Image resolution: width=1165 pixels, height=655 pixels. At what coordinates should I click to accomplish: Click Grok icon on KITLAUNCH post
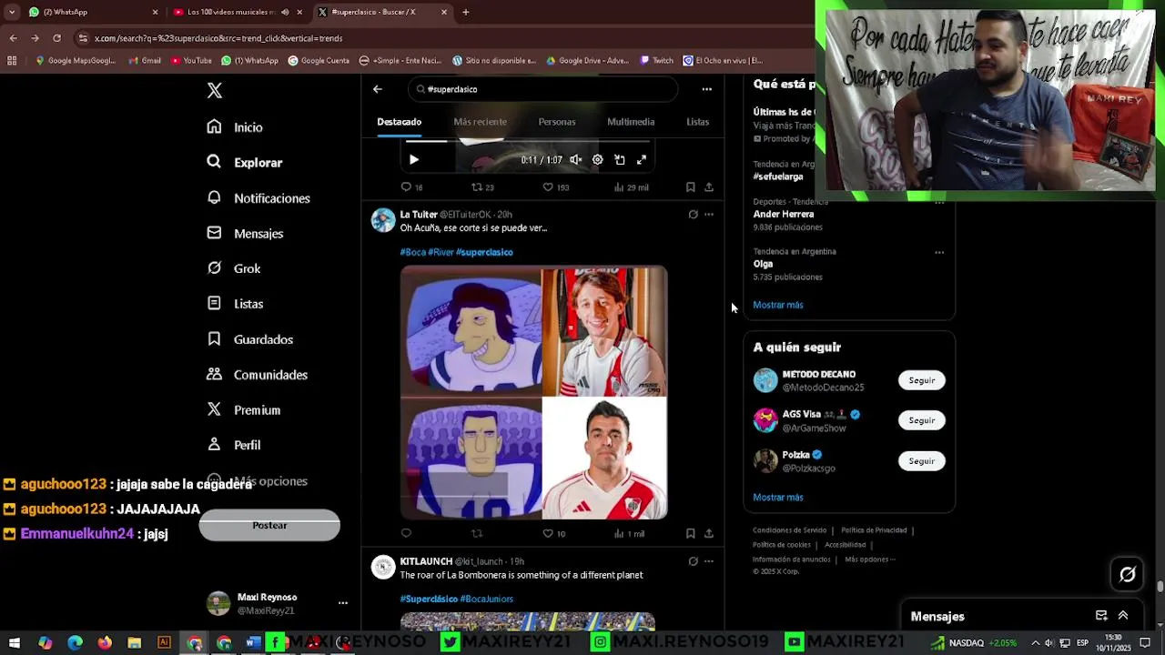coord(693,561)
